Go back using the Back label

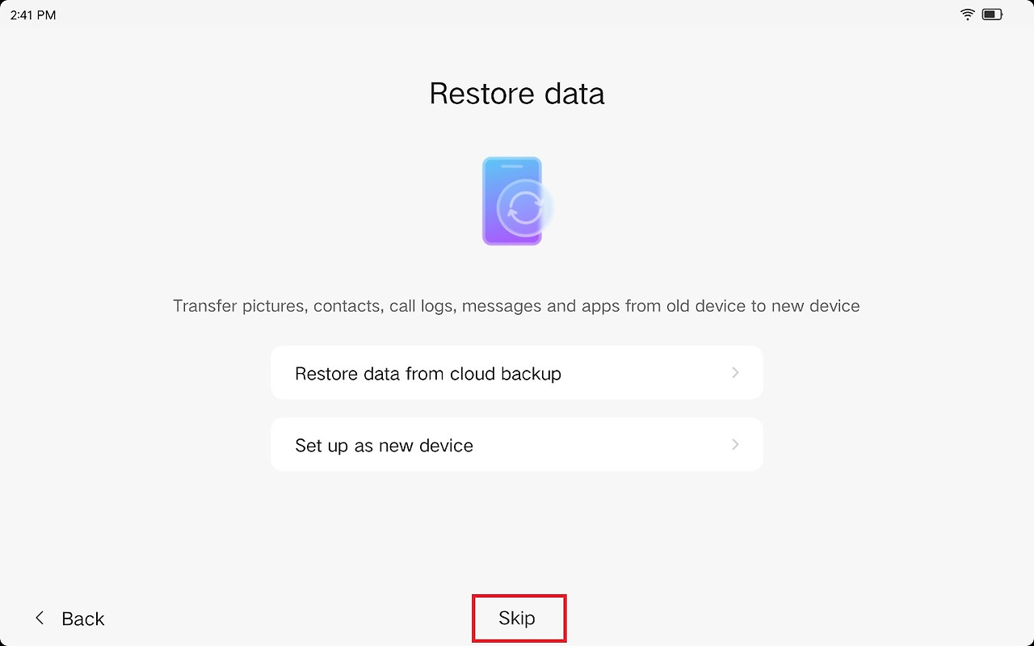tap(83, 619)
